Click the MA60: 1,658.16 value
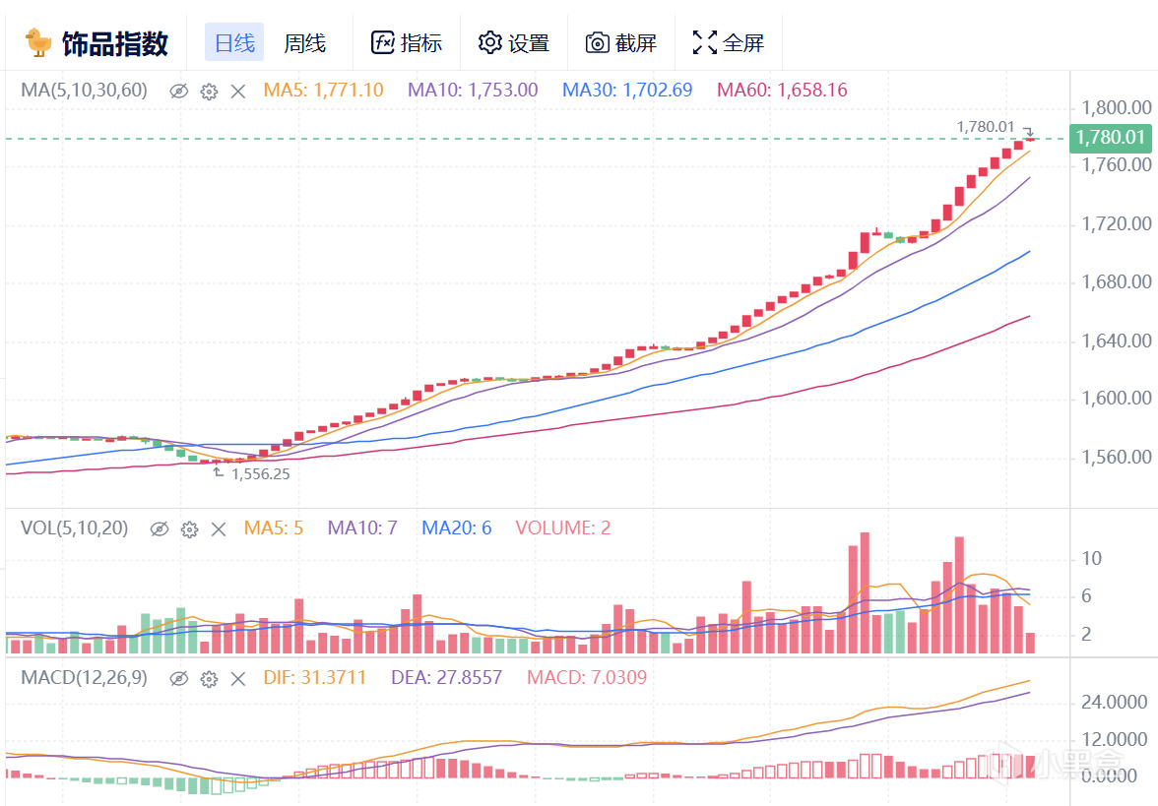Image resolution: width=1158 pixels, height=806 pixels. 782,91
